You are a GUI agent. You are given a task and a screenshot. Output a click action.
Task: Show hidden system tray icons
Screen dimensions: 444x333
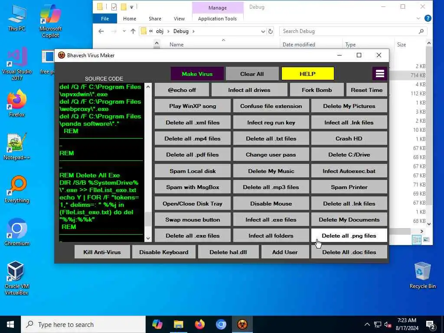tap(367, 324)
